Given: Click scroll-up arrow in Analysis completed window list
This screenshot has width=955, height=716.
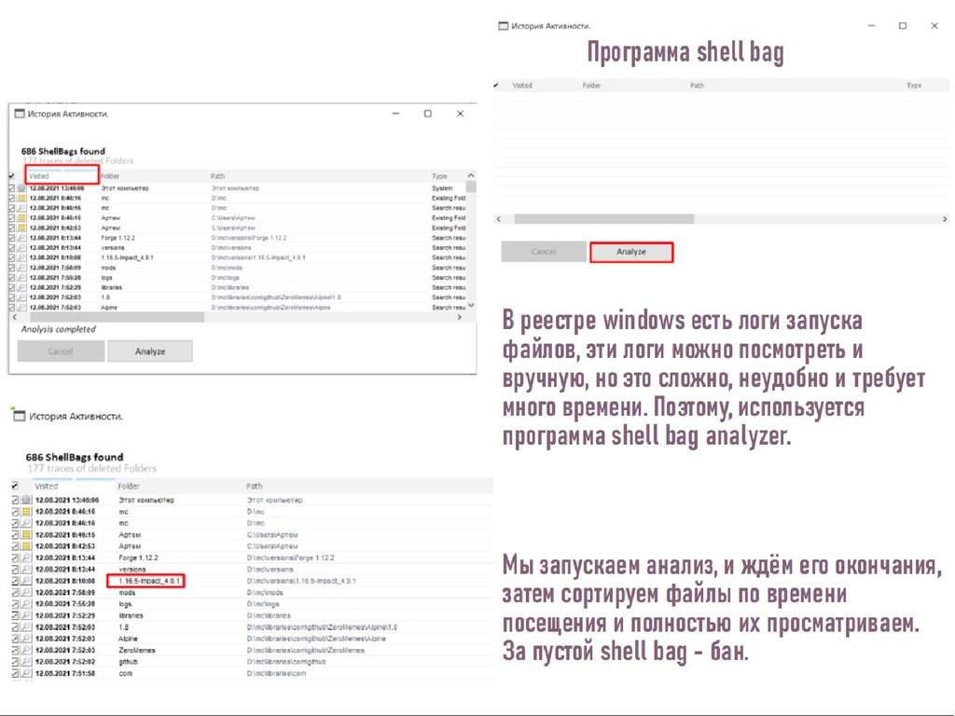Looking at the screenshot, I should point(471,176).
